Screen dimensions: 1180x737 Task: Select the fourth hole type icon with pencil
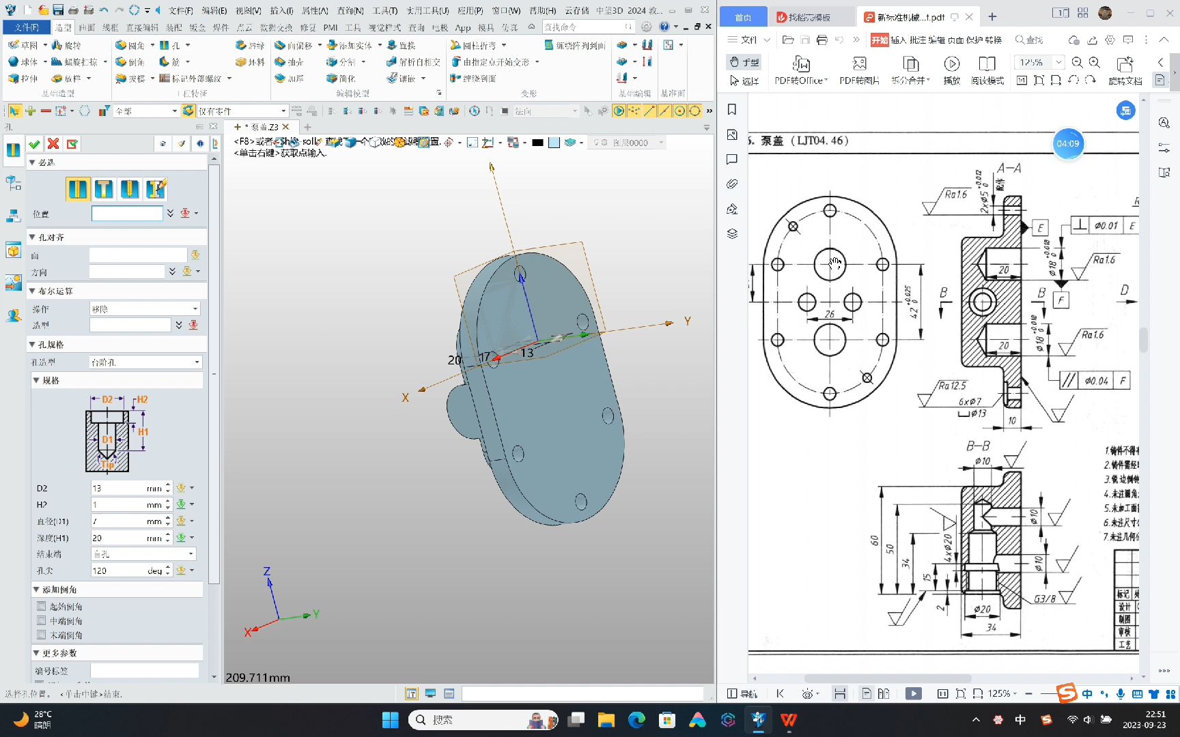coord(156,188)
